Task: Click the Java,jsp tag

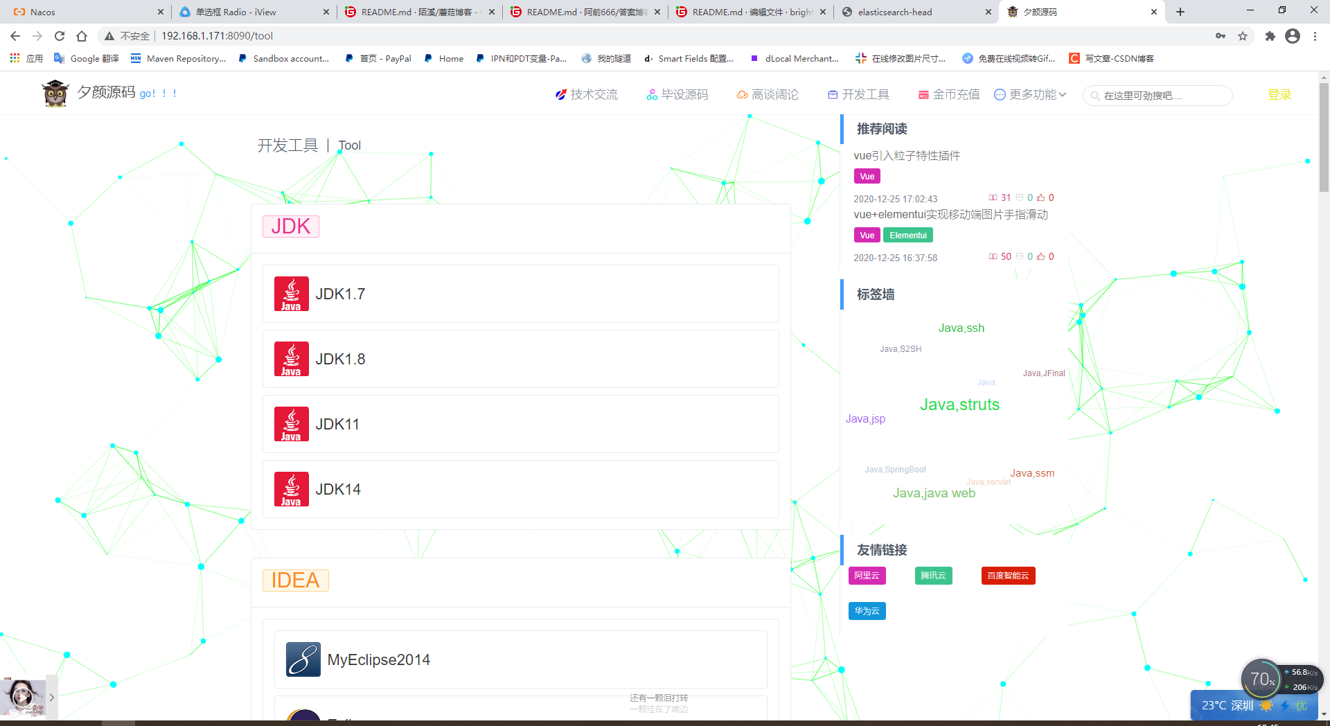Action: pyautogui.click(x=865, y=419)
